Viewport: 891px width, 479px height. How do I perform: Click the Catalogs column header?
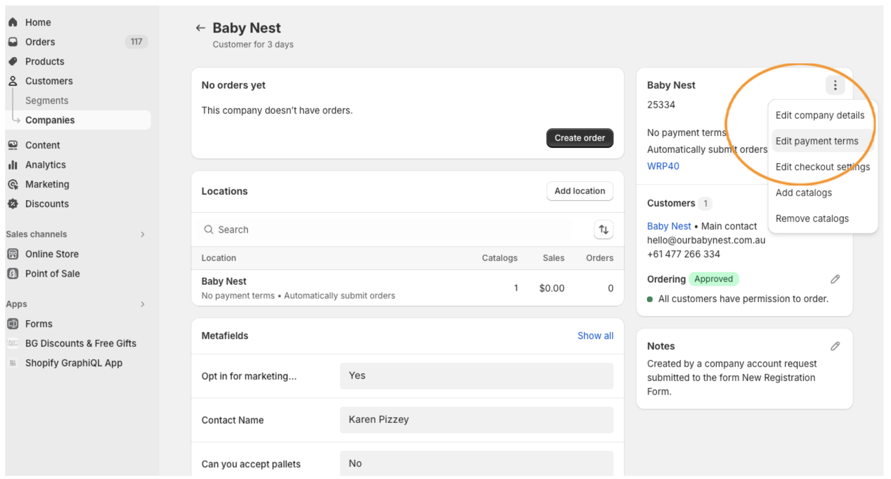pyautogui.click(x=499, y=258)
